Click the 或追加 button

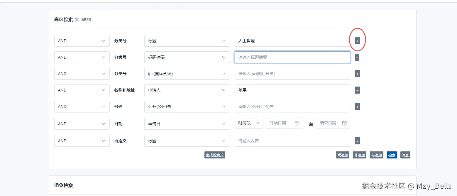pos(343,155)
